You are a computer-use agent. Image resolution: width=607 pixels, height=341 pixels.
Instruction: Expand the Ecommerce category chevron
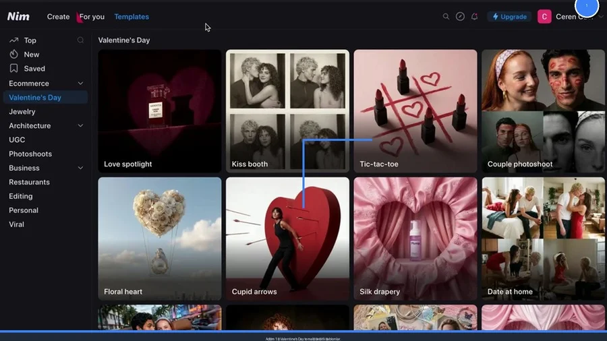click(x=81, y=84)
